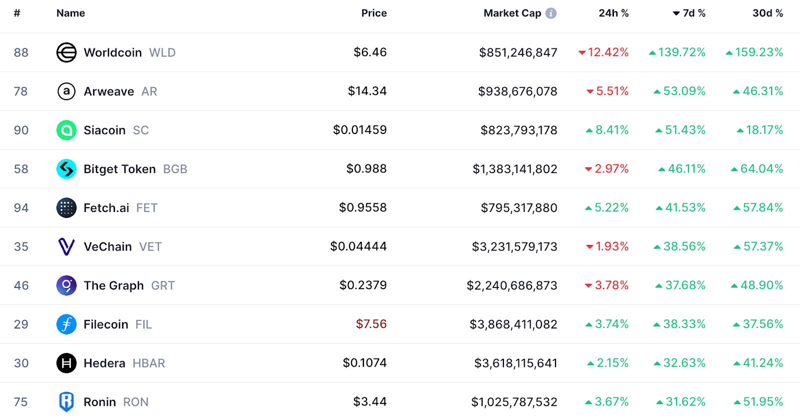
Task: Open the Ronin coin page link
Action: (99, 402)
